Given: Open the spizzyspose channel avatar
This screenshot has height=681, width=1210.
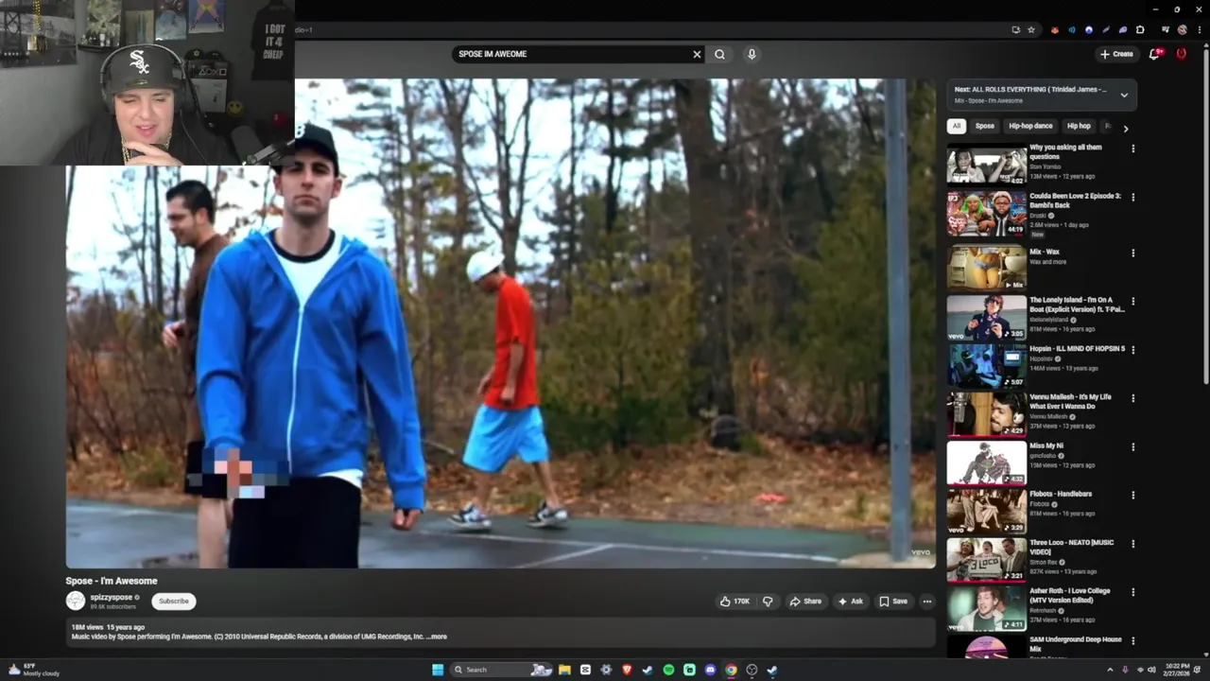Looking at the screenshot, I should click(x=75, y=601).
